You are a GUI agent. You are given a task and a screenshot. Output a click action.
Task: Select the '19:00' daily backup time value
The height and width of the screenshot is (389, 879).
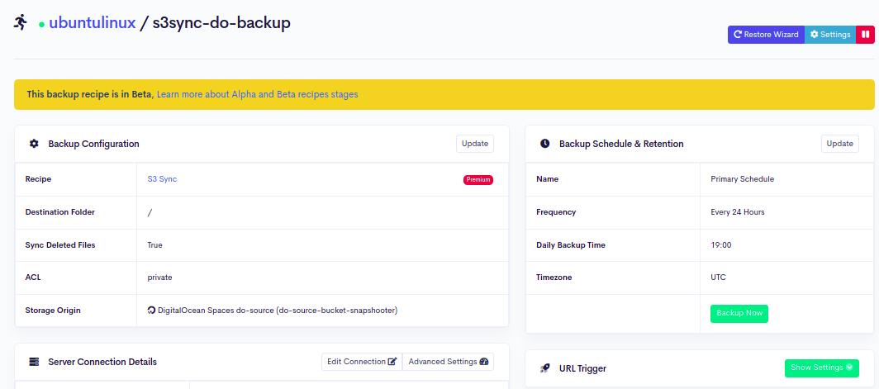click(721, 245)
